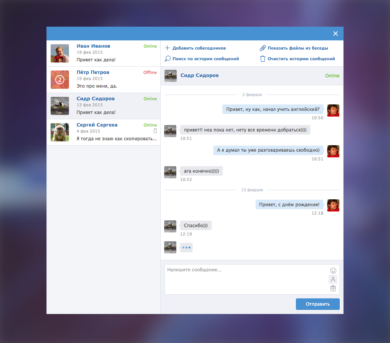Click Сидр Сидоров name in chat header
This screenshot has width=390, height=343.
200,75
